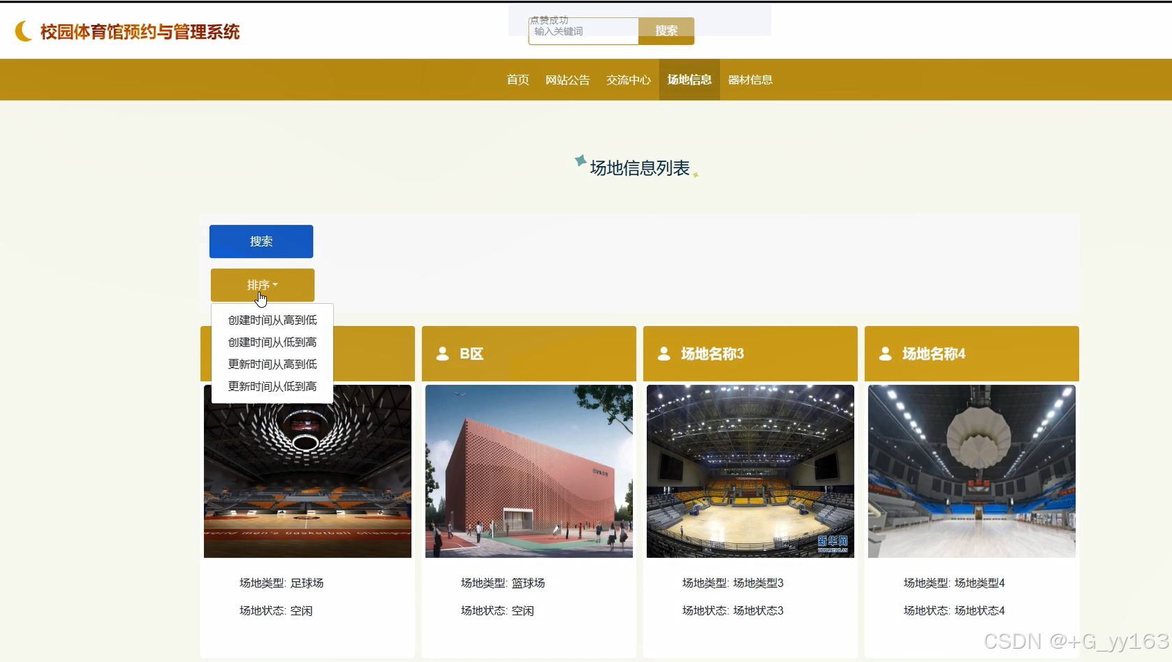Click the user icon beside 场地名称3

pyautogui.click(x=664, y=353)
